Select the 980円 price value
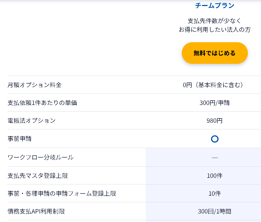 (x=215, y=121)
